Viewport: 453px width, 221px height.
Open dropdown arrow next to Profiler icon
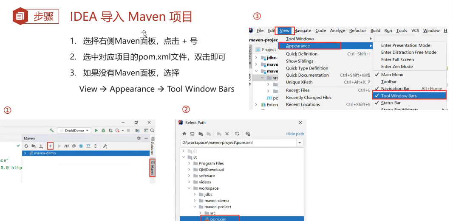pos(123,131)
